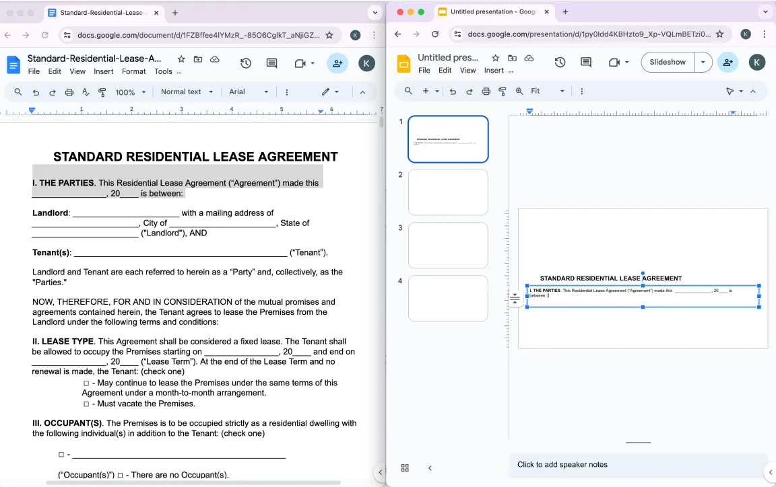Click Docs document title to rename
The image size is (776, 487).
tap(94, 59)
